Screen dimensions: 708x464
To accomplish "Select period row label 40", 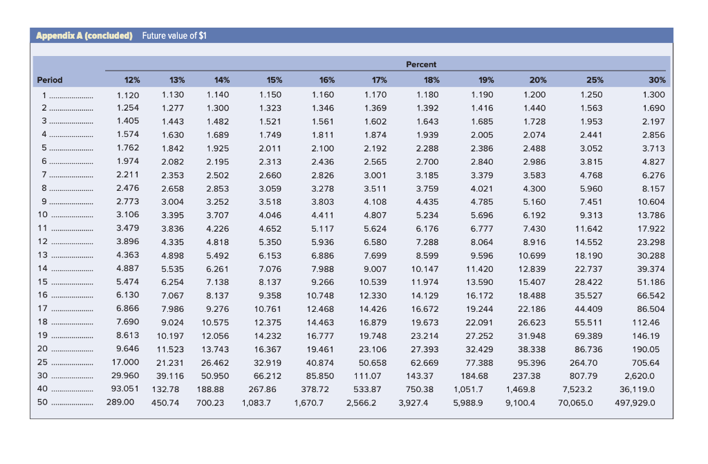I will pyautogui.click(x=42, y=389).
